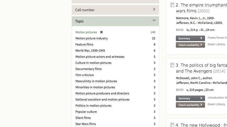Screen dimensions: 227x127
Task: Select Politics in motion pictures topic
Action: (x=93, y=105)
